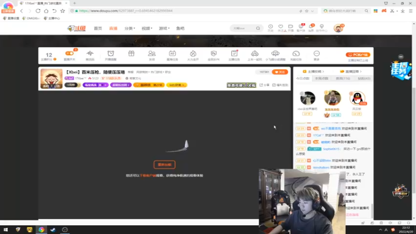The width and height of the screenshot is (416, 234).
Task: Open the stream code waveform icon
Action: pyautogui.click(x=90, y=54)
